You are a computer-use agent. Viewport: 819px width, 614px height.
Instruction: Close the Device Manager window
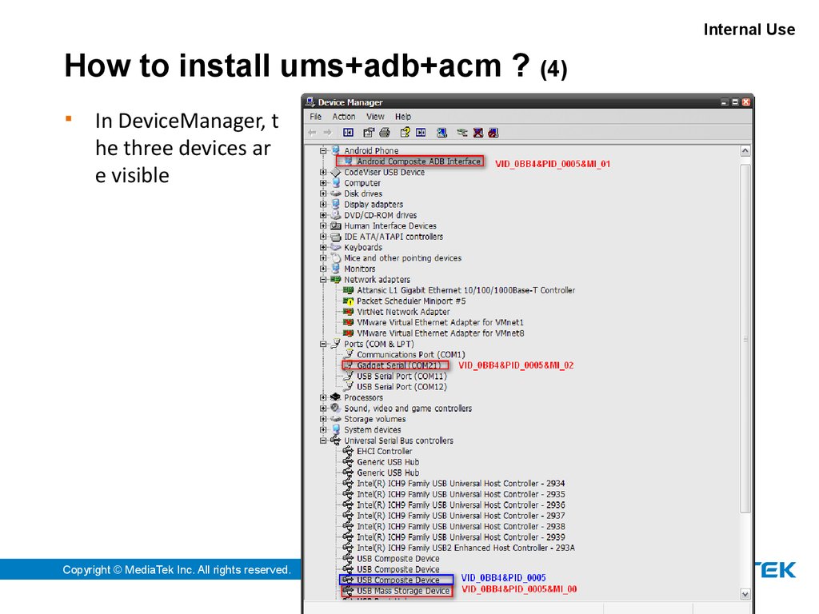click(x=746, y=102)
